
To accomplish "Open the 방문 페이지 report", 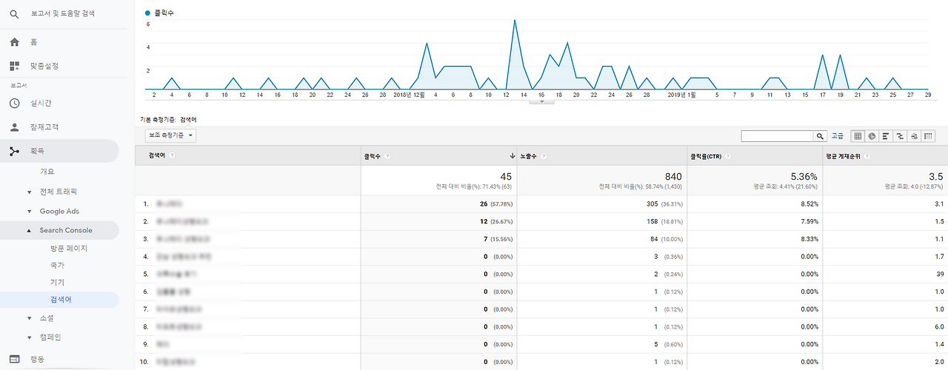I will point(69,249).
